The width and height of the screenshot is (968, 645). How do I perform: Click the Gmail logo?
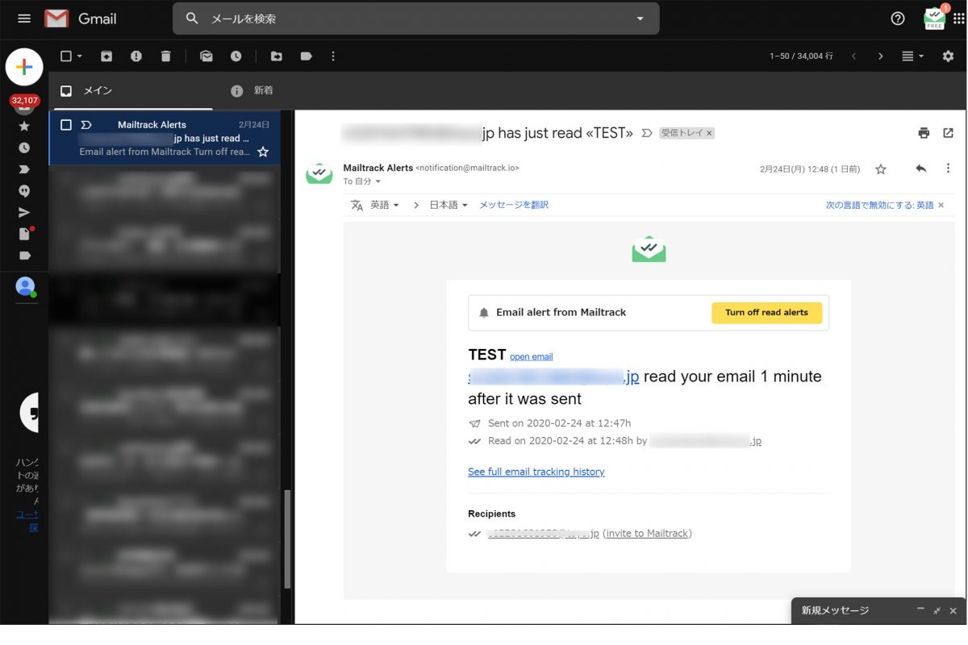[x=81, y=19]
